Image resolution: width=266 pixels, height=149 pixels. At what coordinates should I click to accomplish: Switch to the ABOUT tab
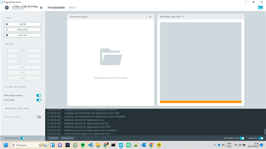73,7
